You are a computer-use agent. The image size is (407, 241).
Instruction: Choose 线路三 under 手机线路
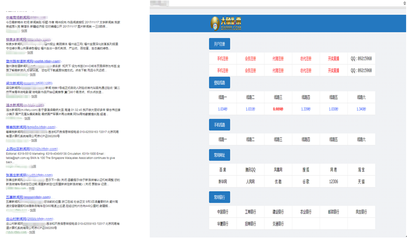click(278, 140)
